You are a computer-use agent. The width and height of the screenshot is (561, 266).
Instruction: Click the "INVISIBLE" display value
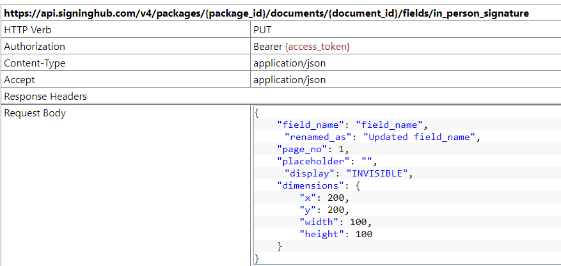pyautogui.click(x=377, y=173)
